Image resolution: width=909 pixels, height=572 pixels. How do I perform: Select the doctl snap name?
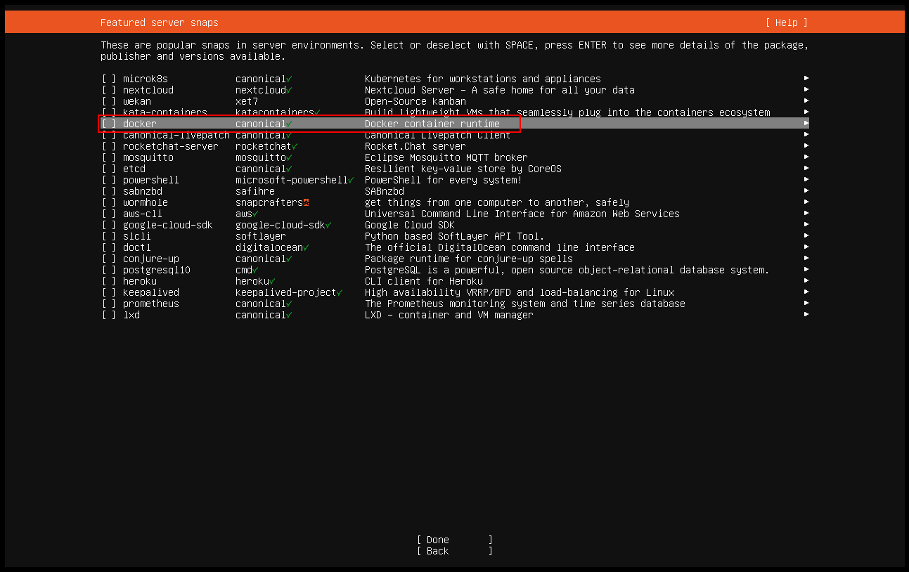tap(137, 247)
